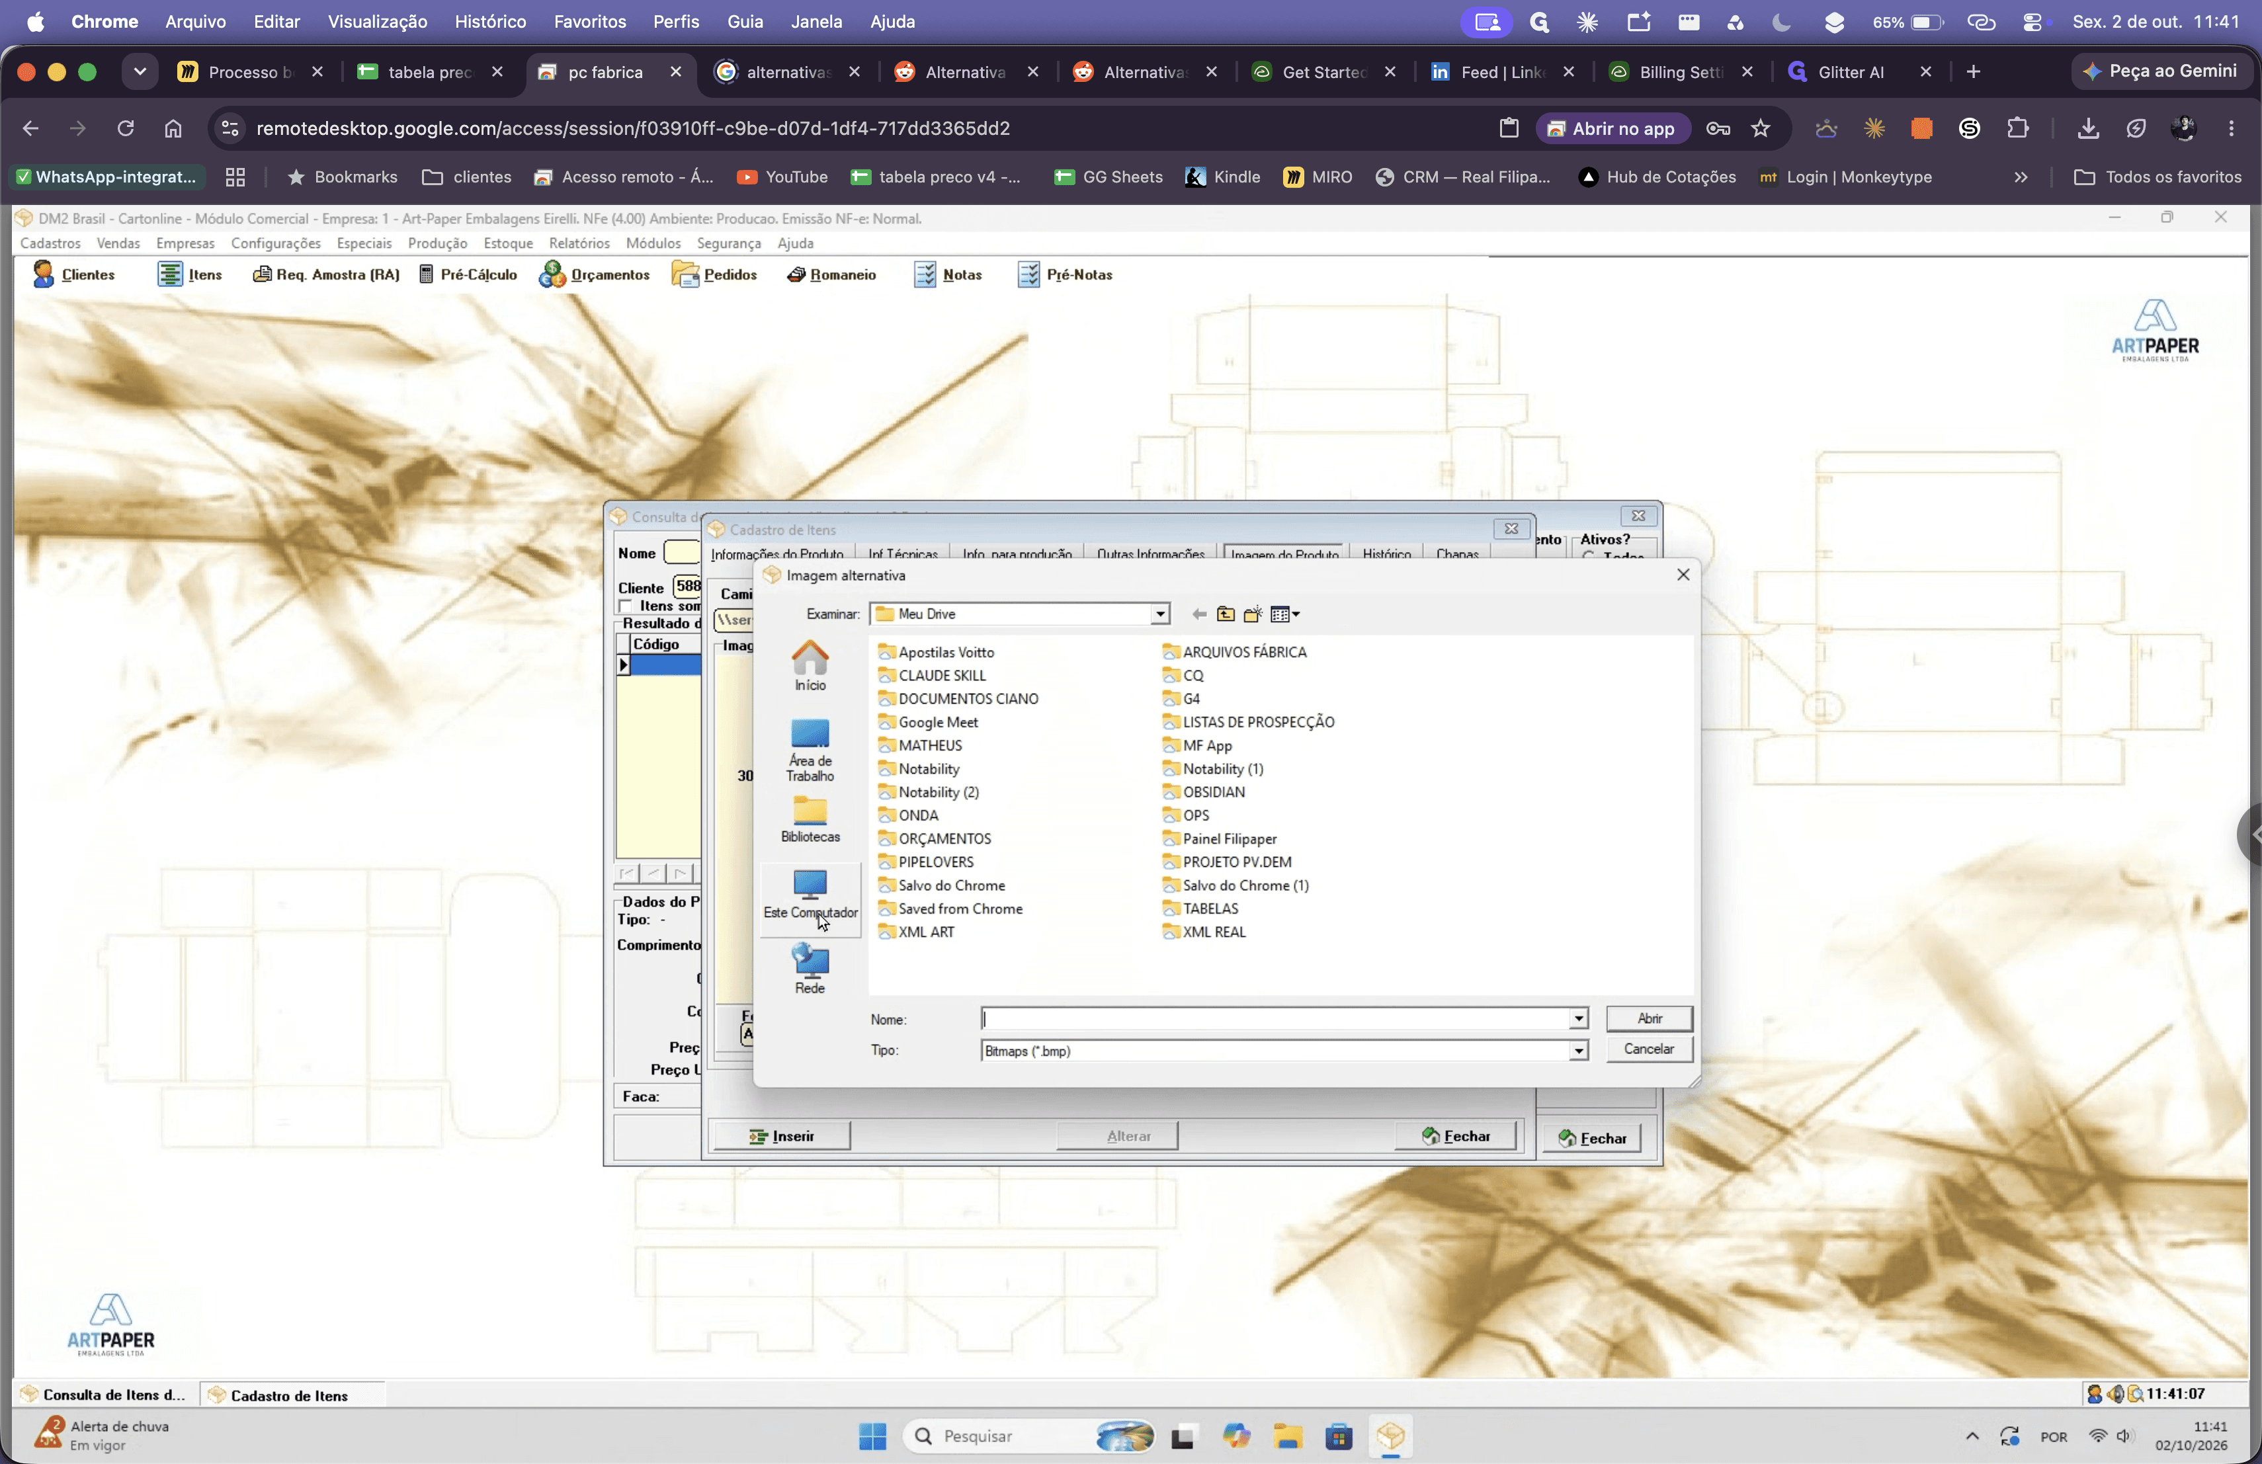
Task: Open File Explorer from Windows taskbar
Action: tap(1288, 1436)
